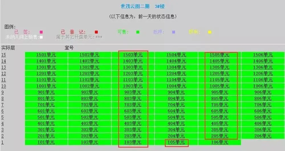
Task: Open unit 1506单元
Action: click(x=263, y=55)
